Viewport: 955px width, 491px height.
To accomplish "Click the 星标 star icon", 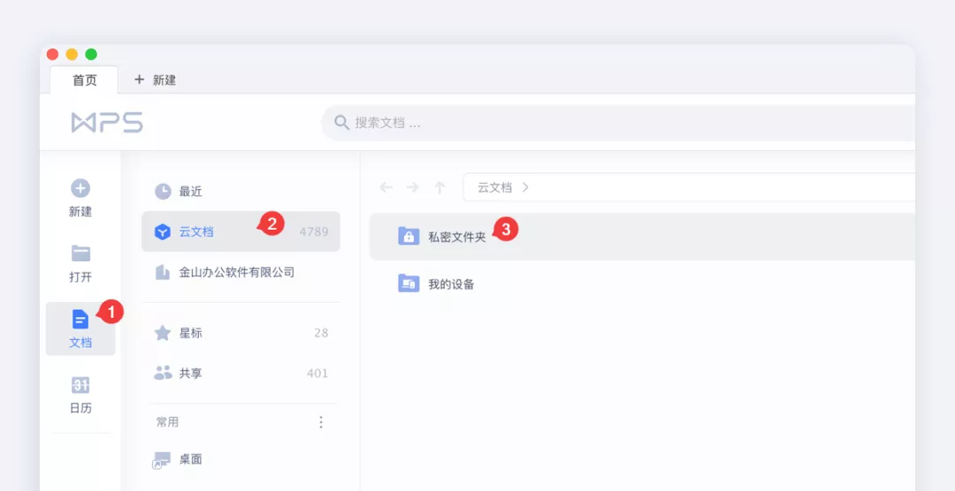I will tap(163, 333).
